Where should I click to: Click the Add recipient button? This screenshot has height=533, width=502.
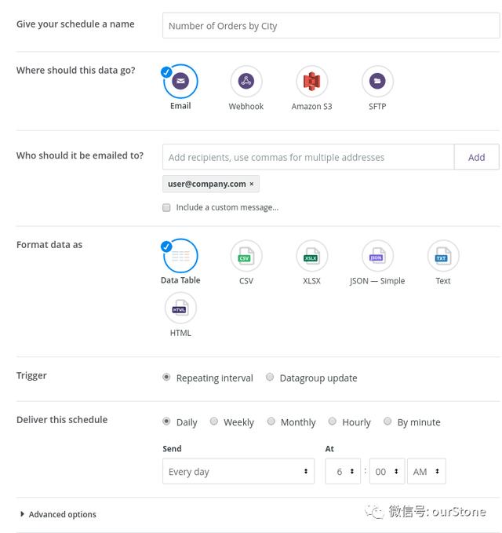(476, 157)
